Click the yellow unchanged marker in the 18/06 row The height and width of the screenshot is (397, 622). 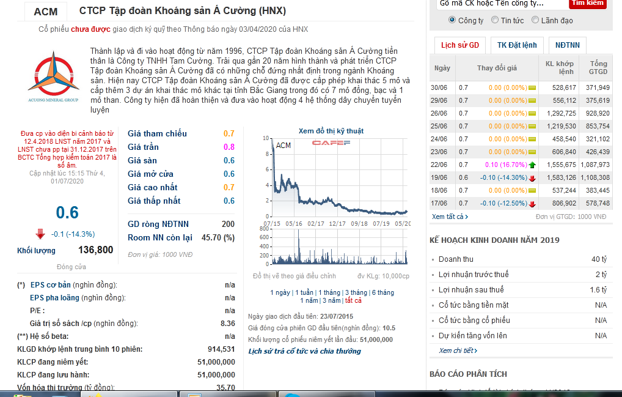(532, 191)
